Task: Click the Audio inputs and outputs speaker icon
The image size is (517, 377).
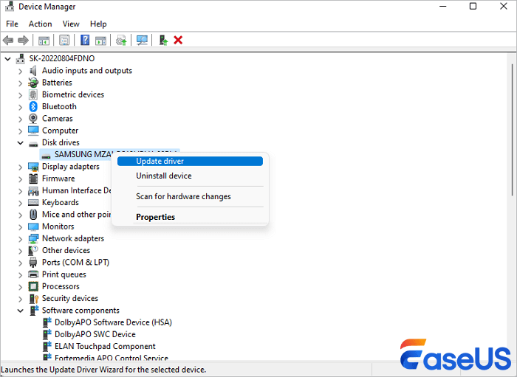Action: (x=33, y=71)
